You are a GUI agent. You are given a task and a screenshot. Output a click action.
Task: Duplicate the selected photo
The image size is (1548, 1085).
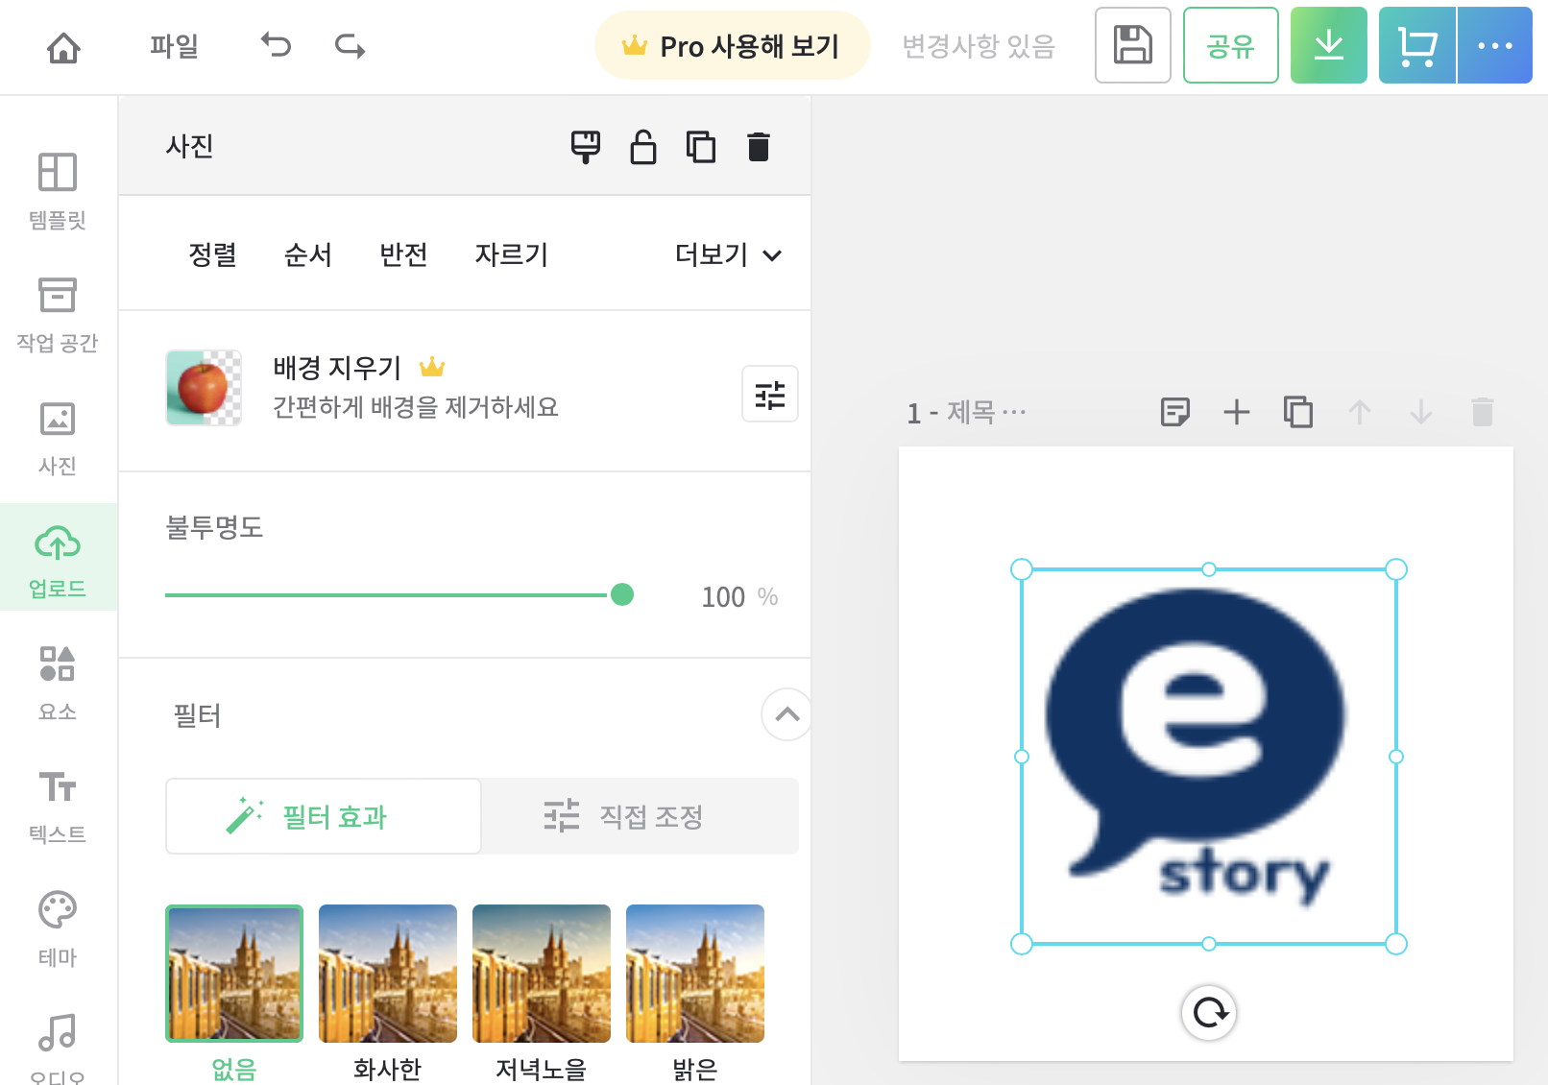click(x=700, y=147)
